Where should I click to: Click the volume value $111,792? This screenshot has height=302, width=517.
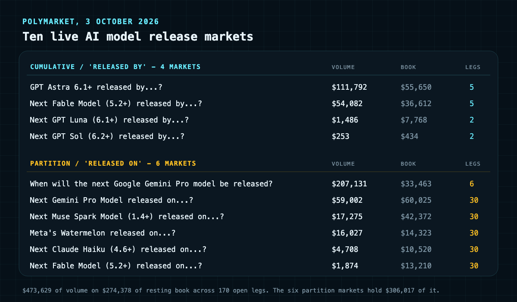(x=349, y=87)
